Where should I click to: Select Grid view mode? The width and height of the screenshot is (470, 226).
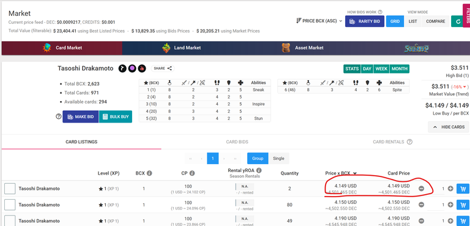[x=395, y=21]
